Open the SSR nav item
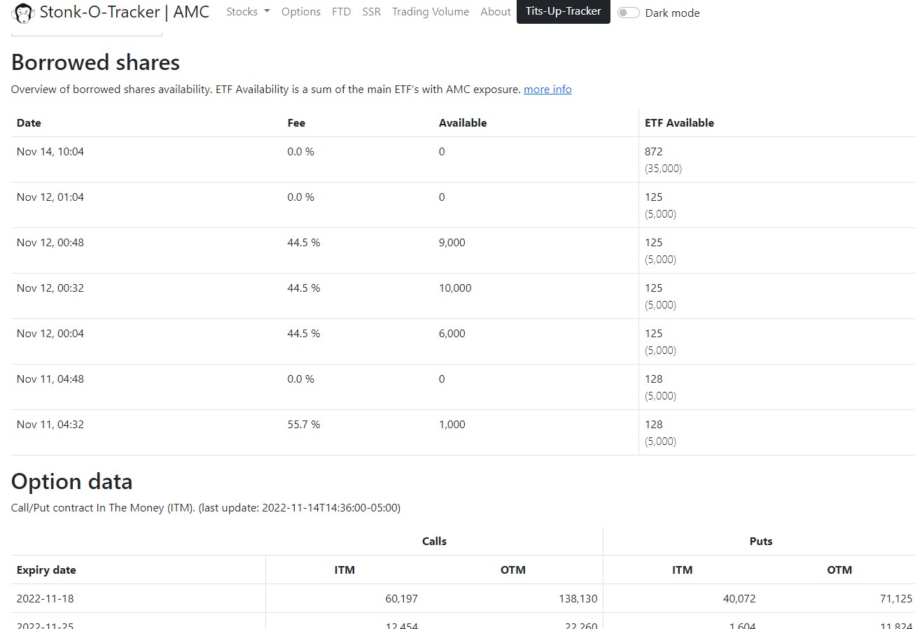The image size is (915, 629). point(372,12)
